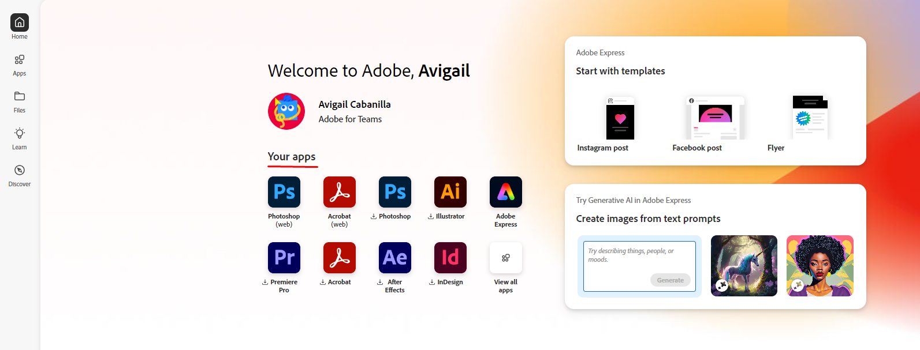Click the Instagram post label
This screenshot has width=920, height=350.
coord(602,148)
